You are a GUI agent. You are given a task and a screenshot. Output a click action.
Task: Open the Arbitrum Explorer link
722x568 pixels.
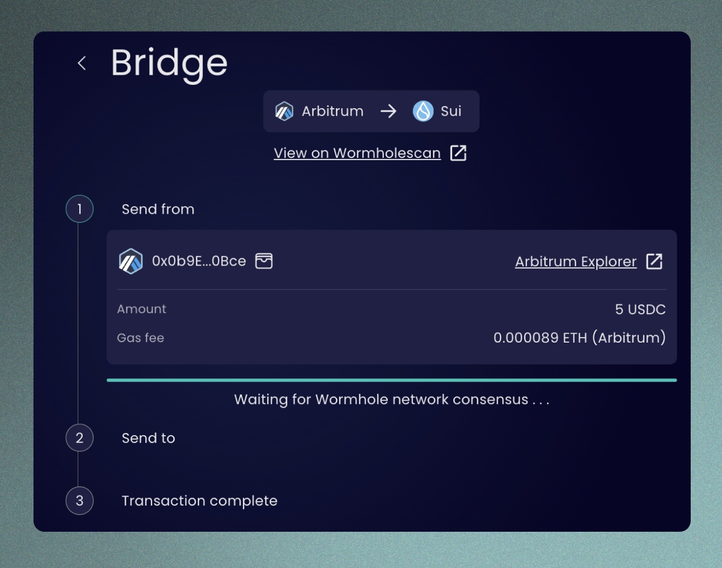pyautogui.click(x=576, y=261)
